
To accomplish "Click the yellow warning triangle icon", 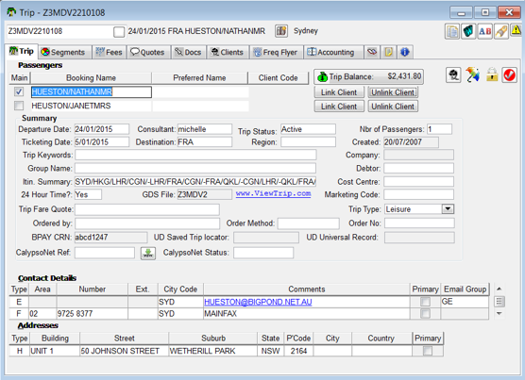I will (x=516, y=30).
